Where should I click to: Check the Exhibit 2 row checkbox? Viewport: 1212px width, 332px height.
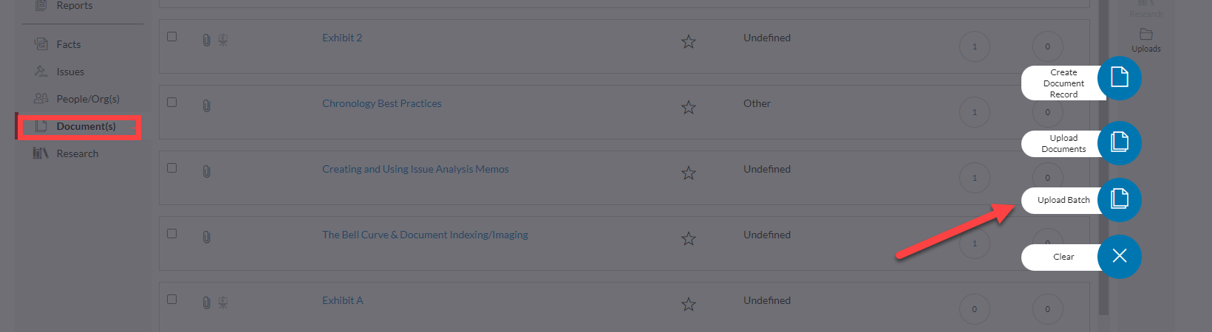click(x=171, y=36)
